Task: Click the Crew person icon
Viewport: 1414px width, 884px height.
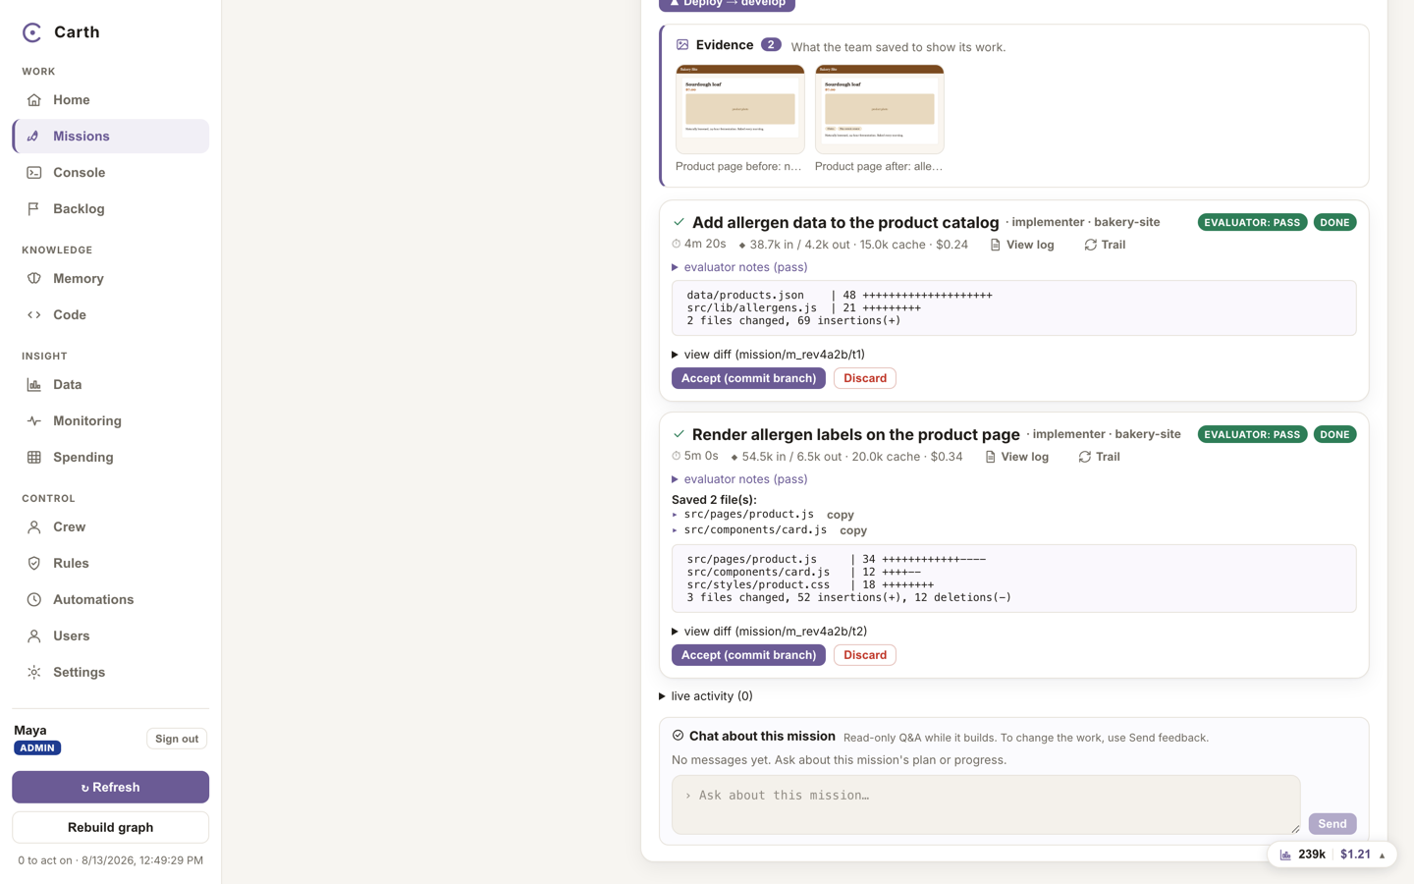Action: pyautogui.click(x=34, y=527)
